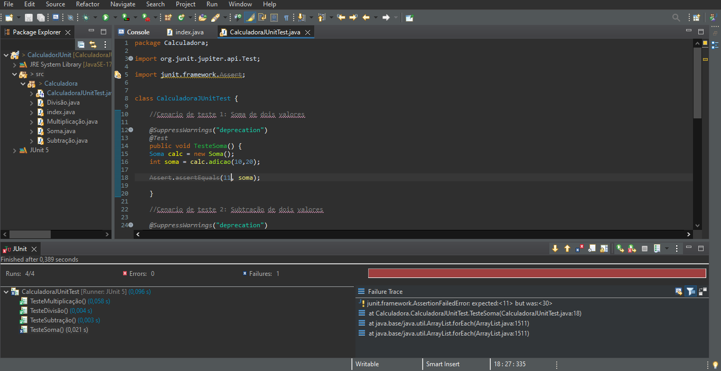
Task: Toggle Show Whitespace Characters pilcrow icon
Action: tap(286, 17)
